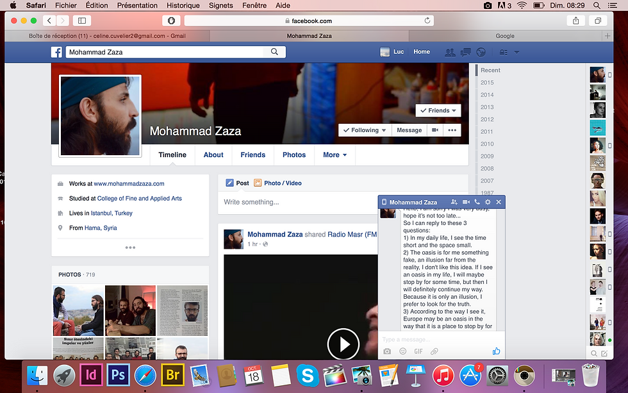Jump to 2012 in timeline year list
The height and width of the screenshot is (393, 628).
[x=487, y=119]
